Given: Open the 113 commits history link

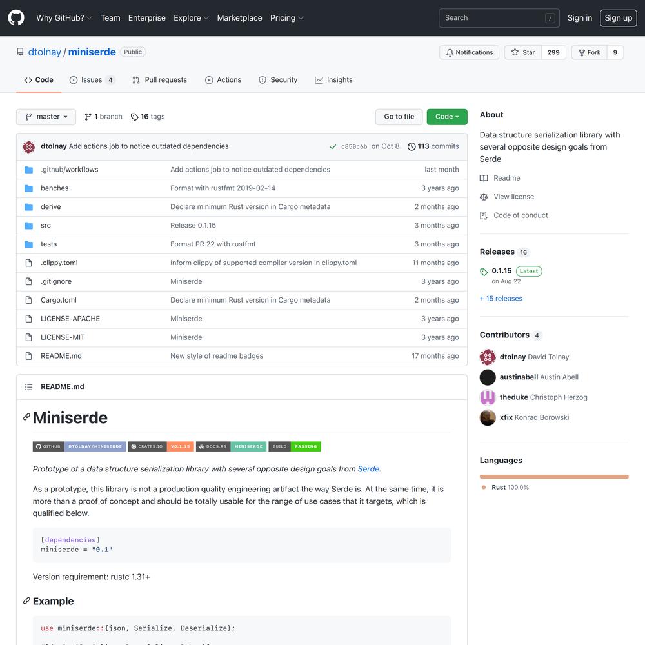Looking at the screenshot, I should click(433, 146).
